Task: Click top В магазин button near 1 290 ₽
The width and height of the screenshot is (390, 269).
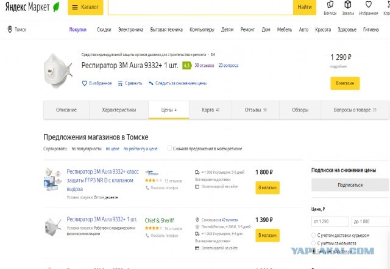Action: click(x=345, y=83)
